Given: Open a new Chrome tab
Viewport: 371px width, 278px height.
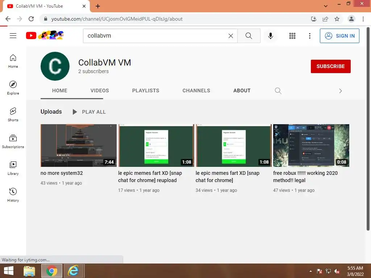Looking at the screenshot, I should pyautogui.click(x=98, y=6).
